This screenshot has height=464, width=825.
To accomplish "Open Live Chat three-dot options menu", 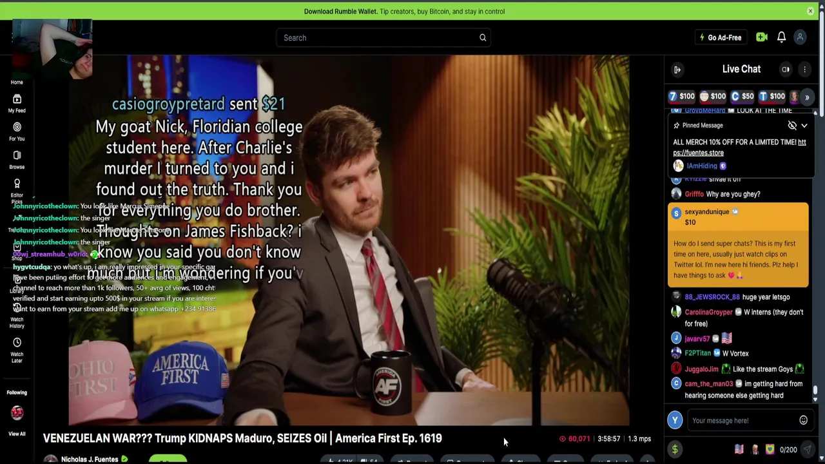I will coord(804,70).
